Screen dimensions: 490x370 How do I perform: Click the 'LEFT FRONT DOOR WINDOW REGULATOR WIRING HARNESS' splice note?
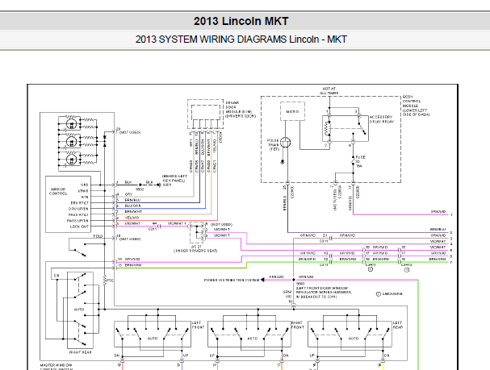324,293
